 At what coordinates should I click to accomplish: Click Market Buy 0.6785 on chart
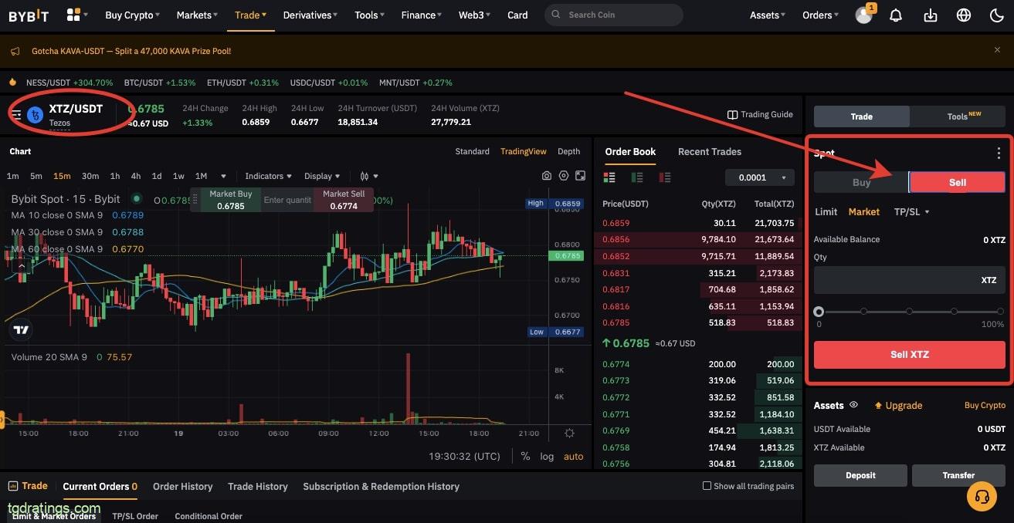[x=230, y=200]
